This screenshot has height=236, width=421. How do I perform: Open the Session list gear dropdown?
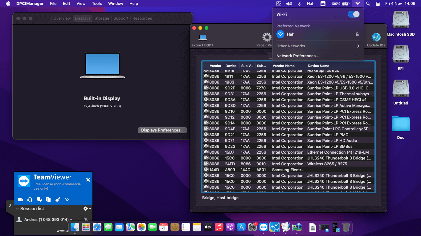87,209
